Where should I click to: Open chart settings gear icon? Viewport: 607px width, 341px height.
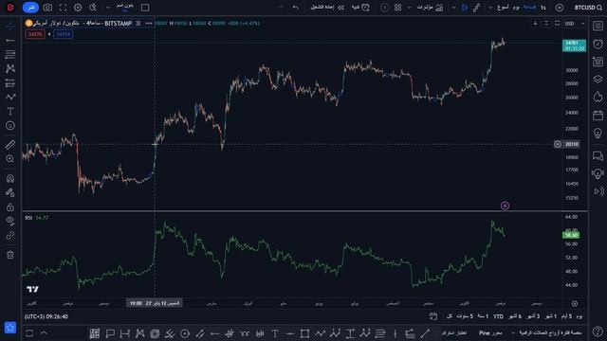point(78,8)
